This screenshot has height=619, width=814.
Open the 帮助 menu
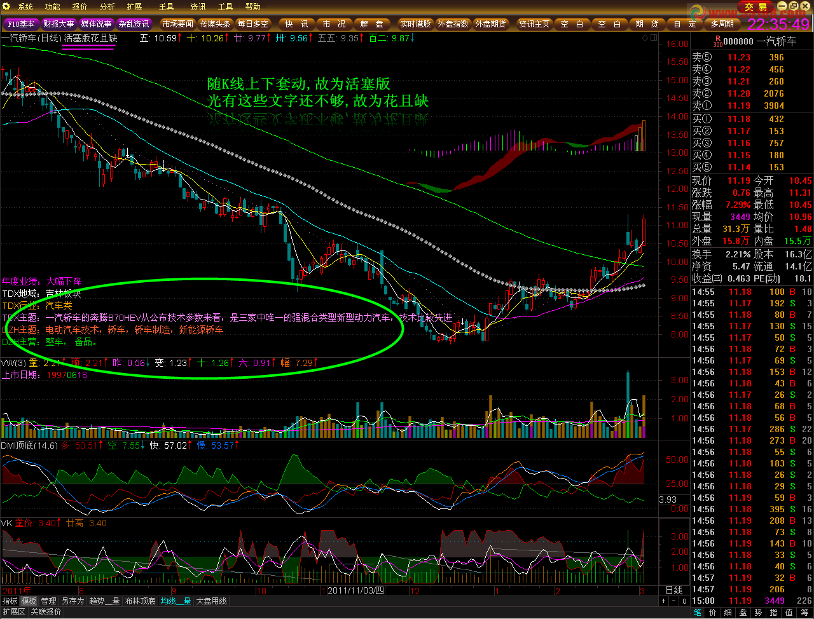(253, 7)
